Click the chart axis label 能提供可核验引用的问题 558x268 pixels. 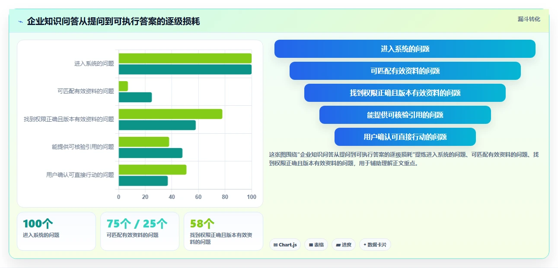pyautogui.click(x=83, y=147)
